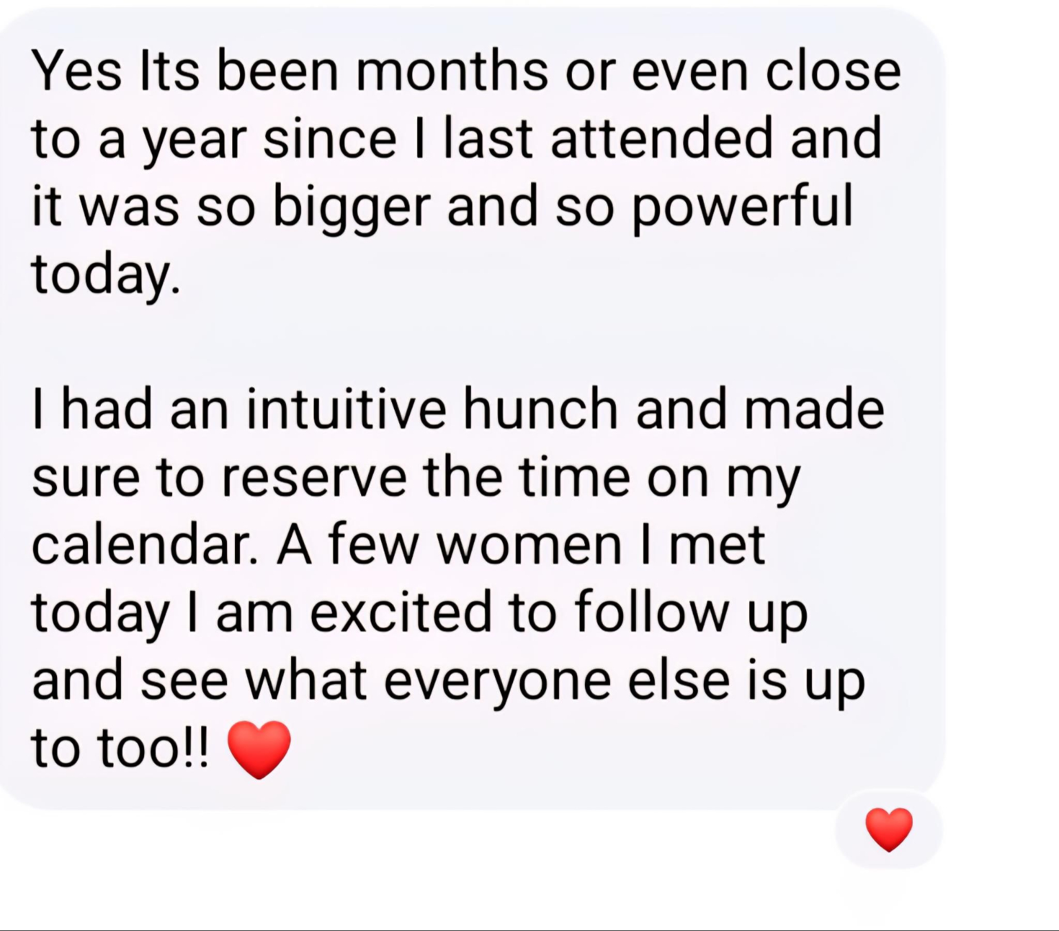This screenshot has width=1059, height=931.
Task: Click the red heart emoji after "too!!"
Action: point(259,749)
